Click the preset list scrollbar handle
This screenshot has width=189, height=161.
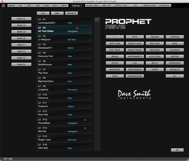pyautogui.click(x=97, y=19)
